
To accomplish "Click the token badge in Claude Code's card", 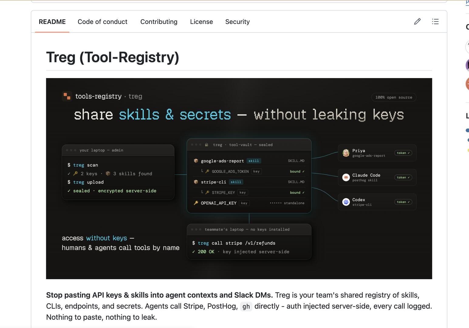I will [x=403, y=177].
